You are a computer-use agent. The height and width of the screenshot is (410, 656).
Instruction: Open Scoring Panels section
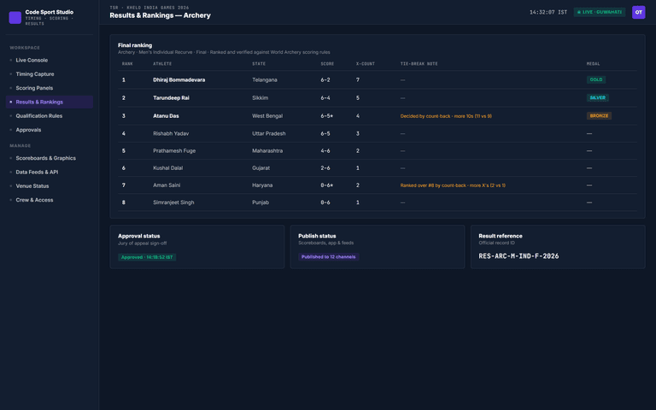coord(50,88)
